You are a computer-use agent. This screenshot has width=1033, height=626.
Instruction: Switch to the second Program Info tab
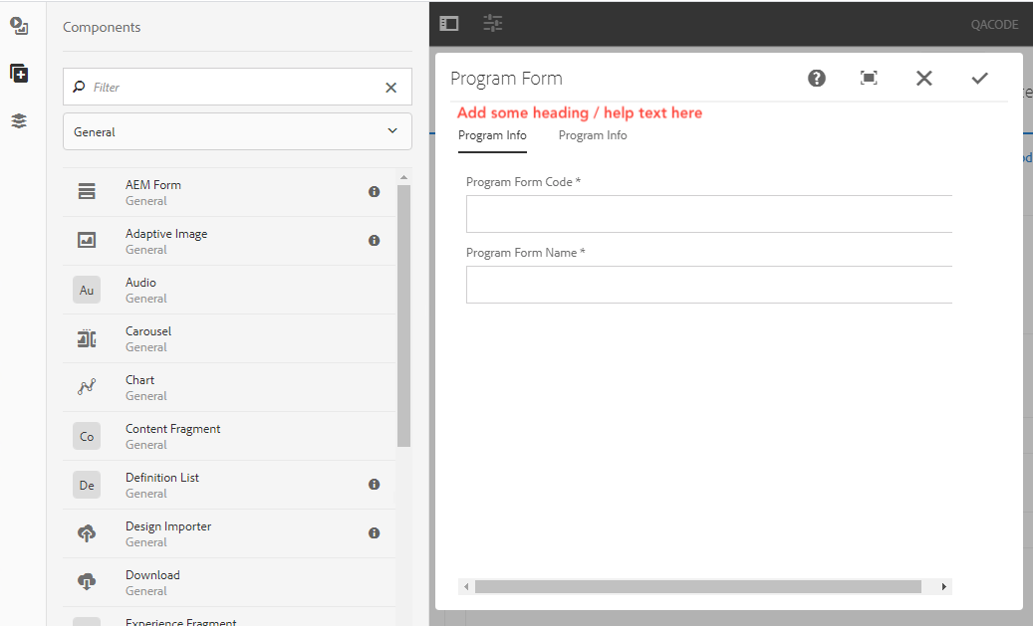tap(592, 135)
